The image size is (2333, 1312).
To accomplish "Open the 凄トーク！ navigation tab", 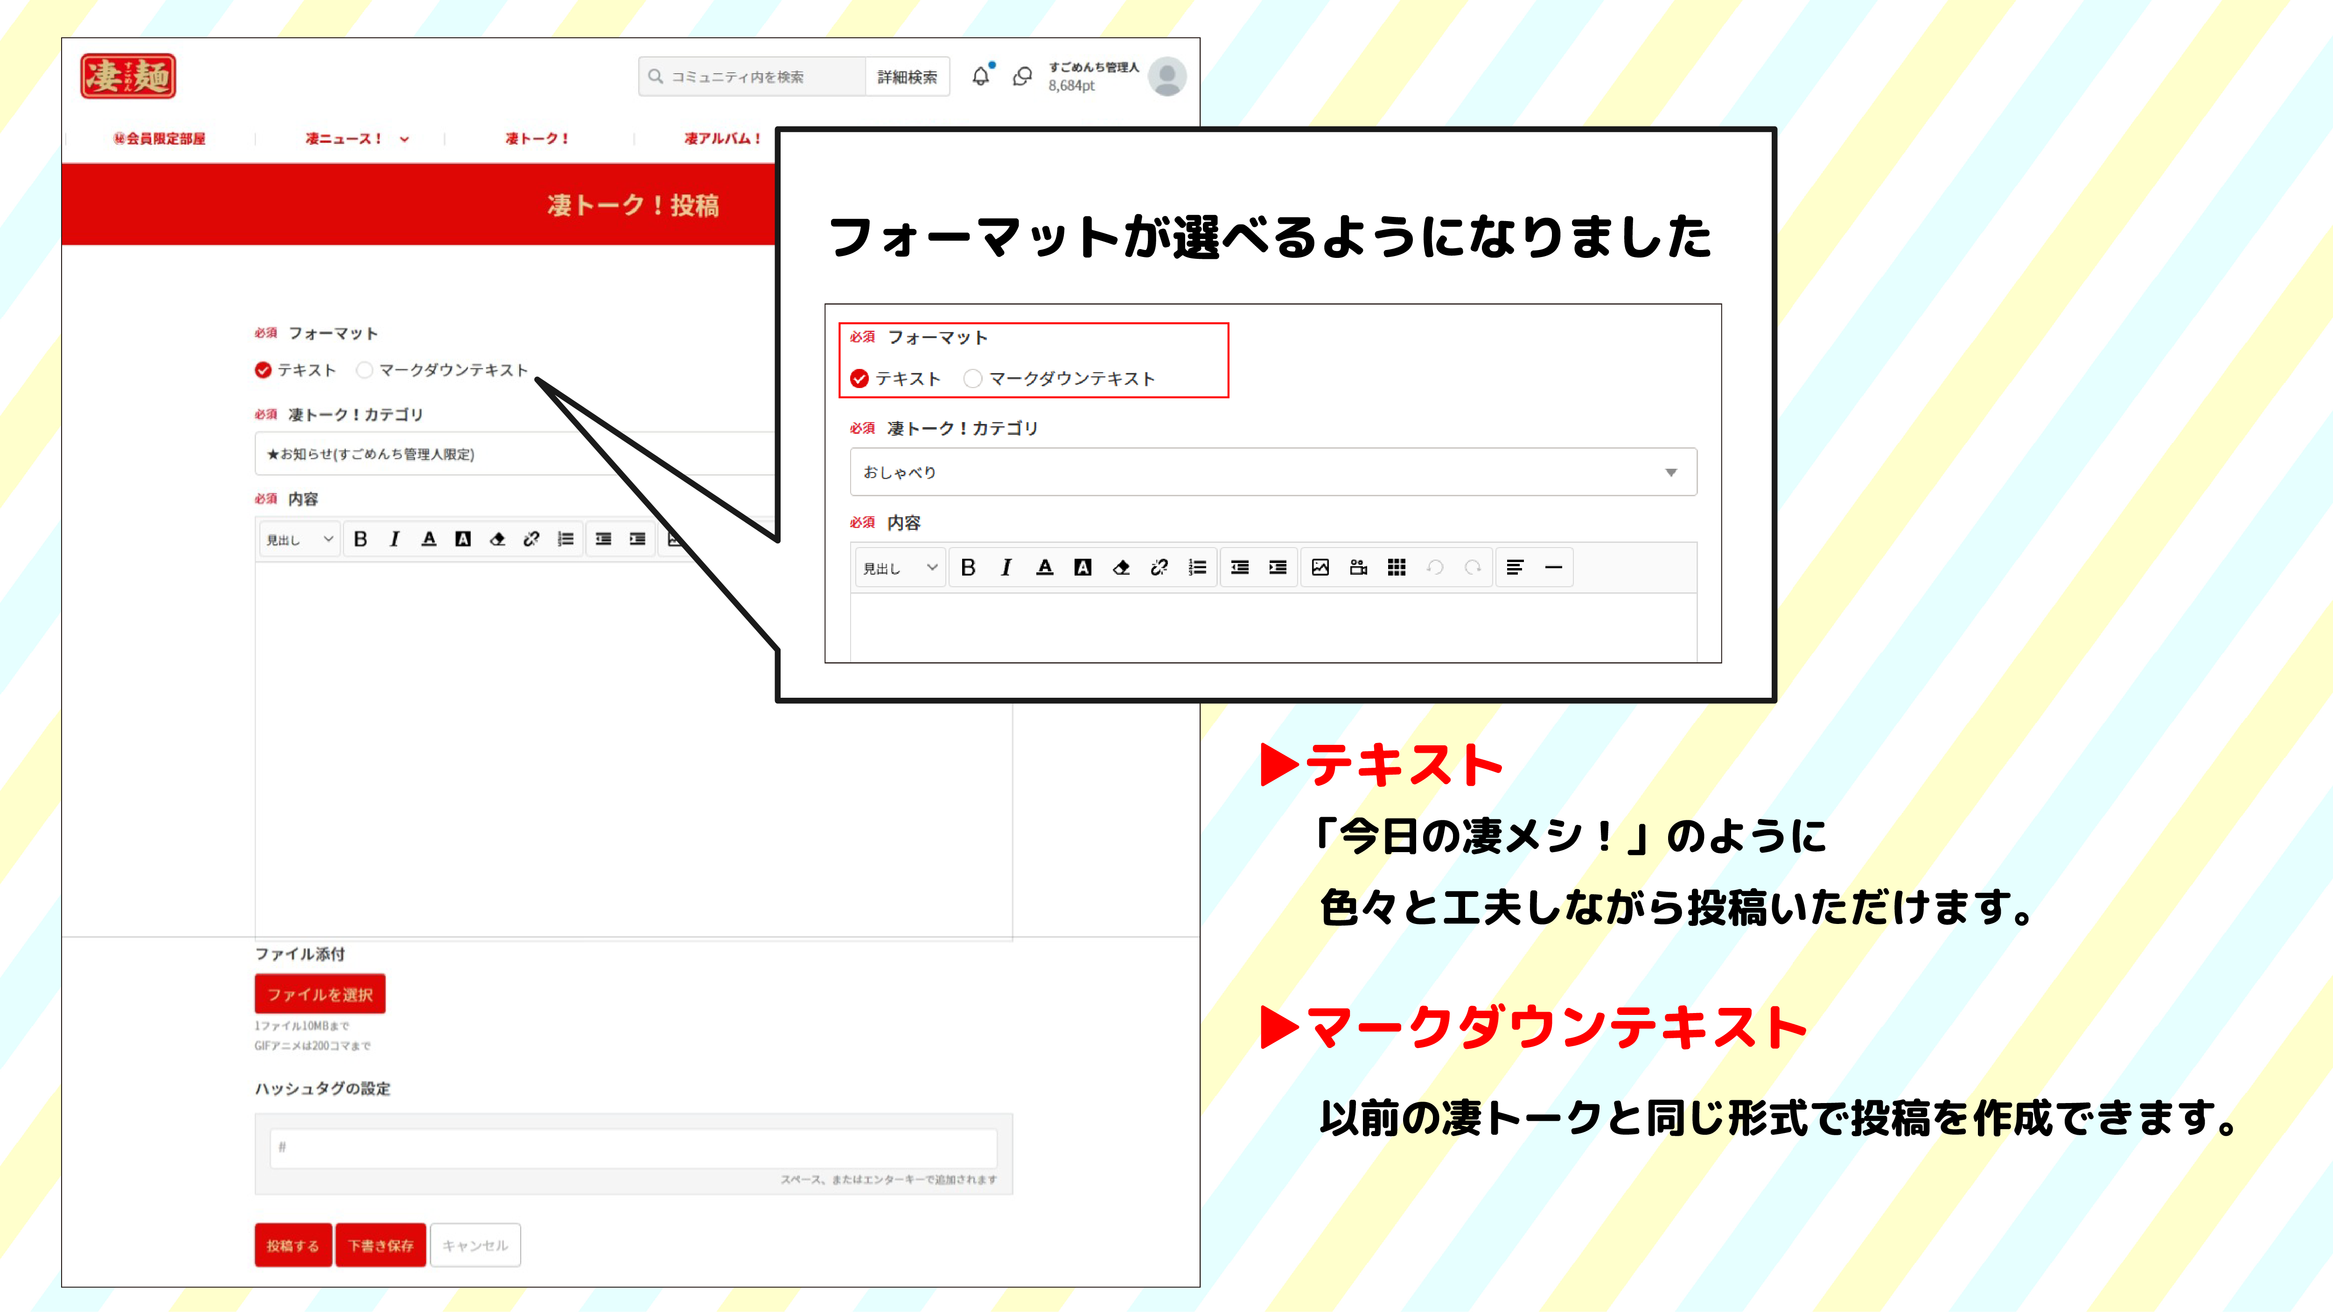I will pos(537,139).
